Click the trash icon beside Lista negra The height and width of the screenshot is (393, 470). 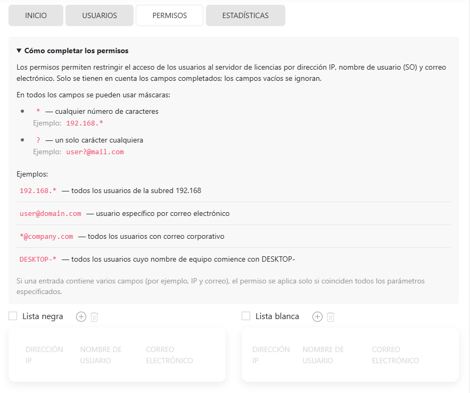[94, 317]
